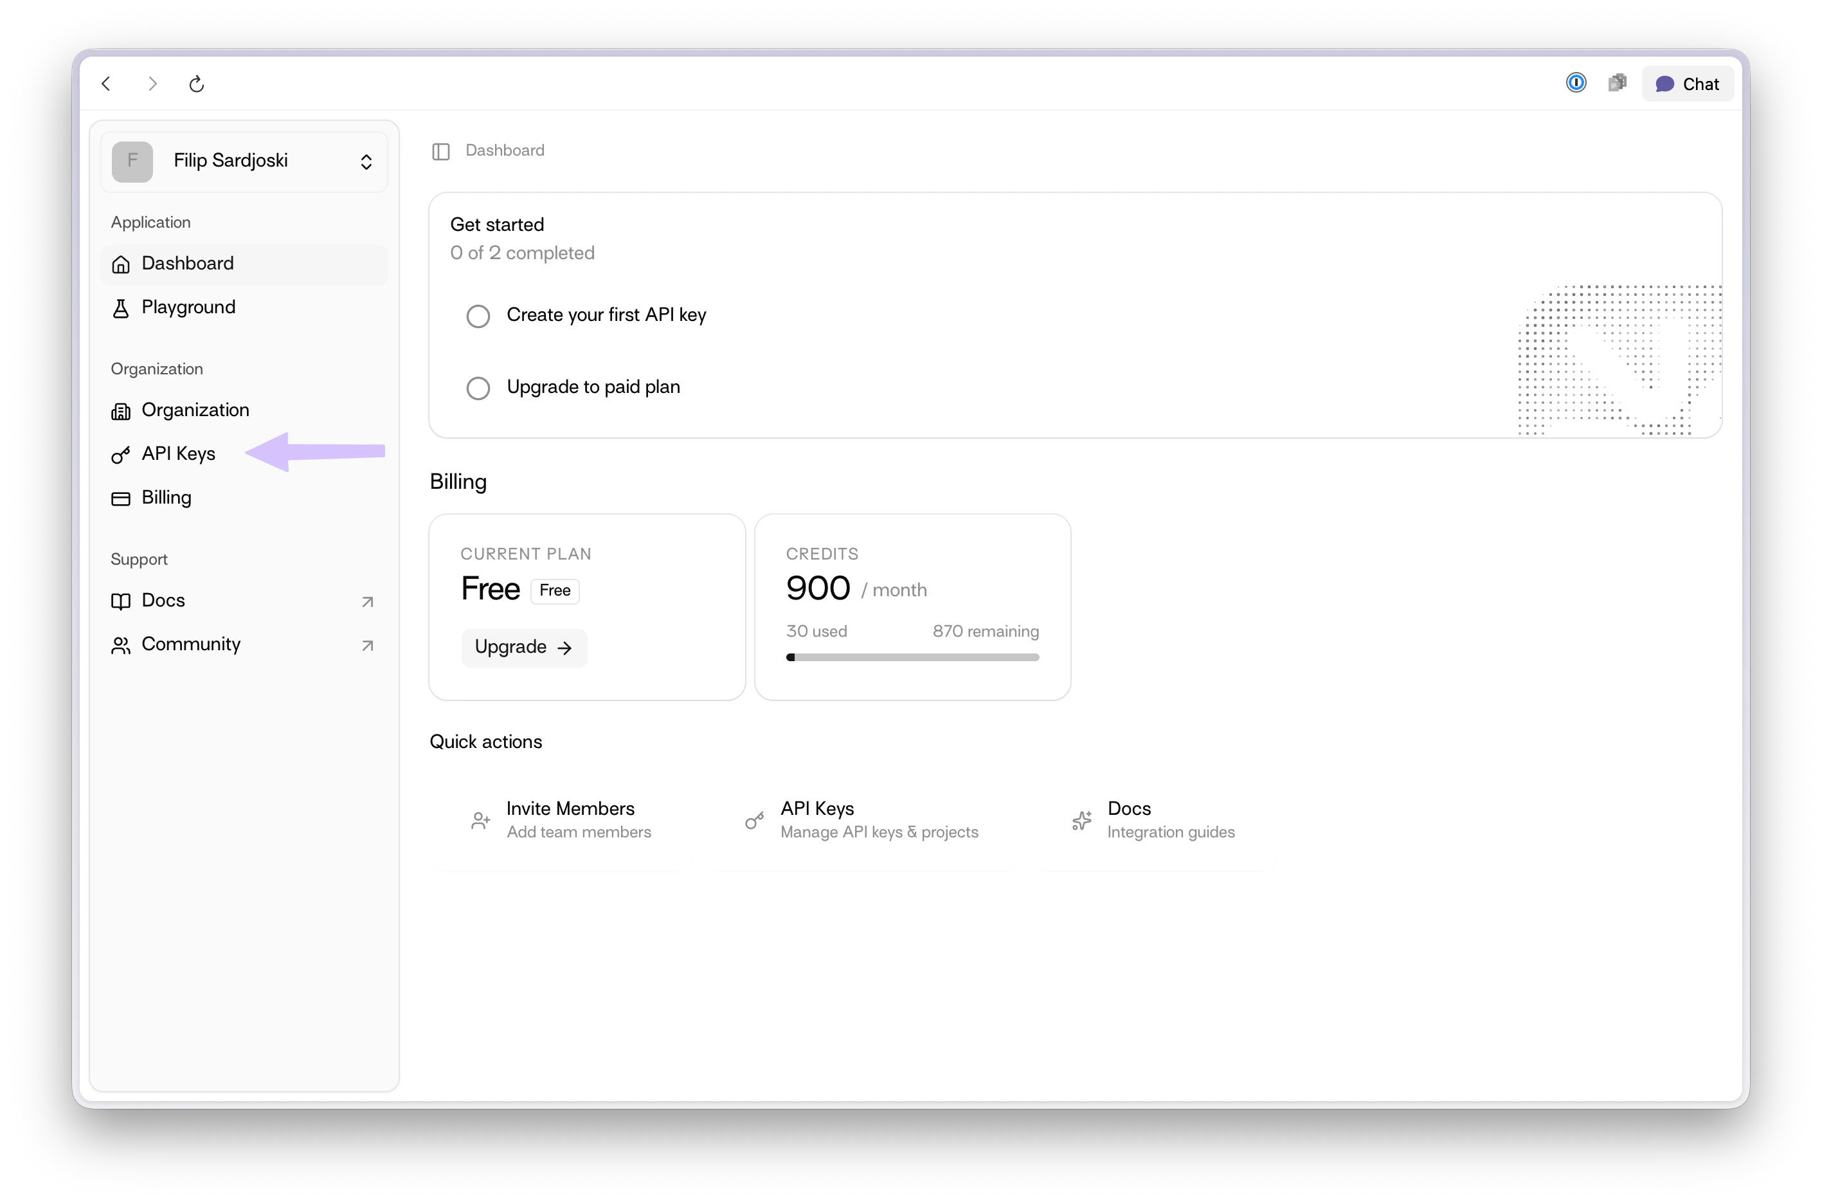
Task: Click the external link arrow beside Docs
Action: point(368,602)
